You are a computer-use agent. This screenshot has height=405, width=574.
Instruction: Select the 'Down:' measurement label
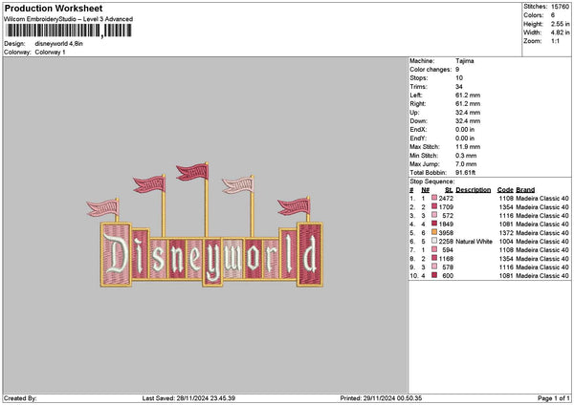418,121
